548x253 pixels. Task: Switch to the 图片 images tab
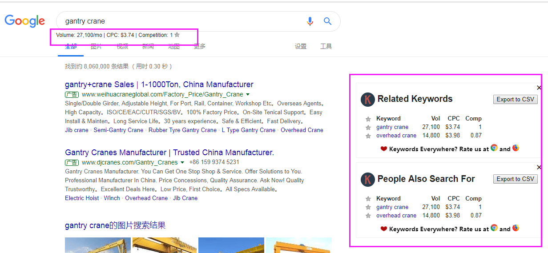click(x=96, y=46)
